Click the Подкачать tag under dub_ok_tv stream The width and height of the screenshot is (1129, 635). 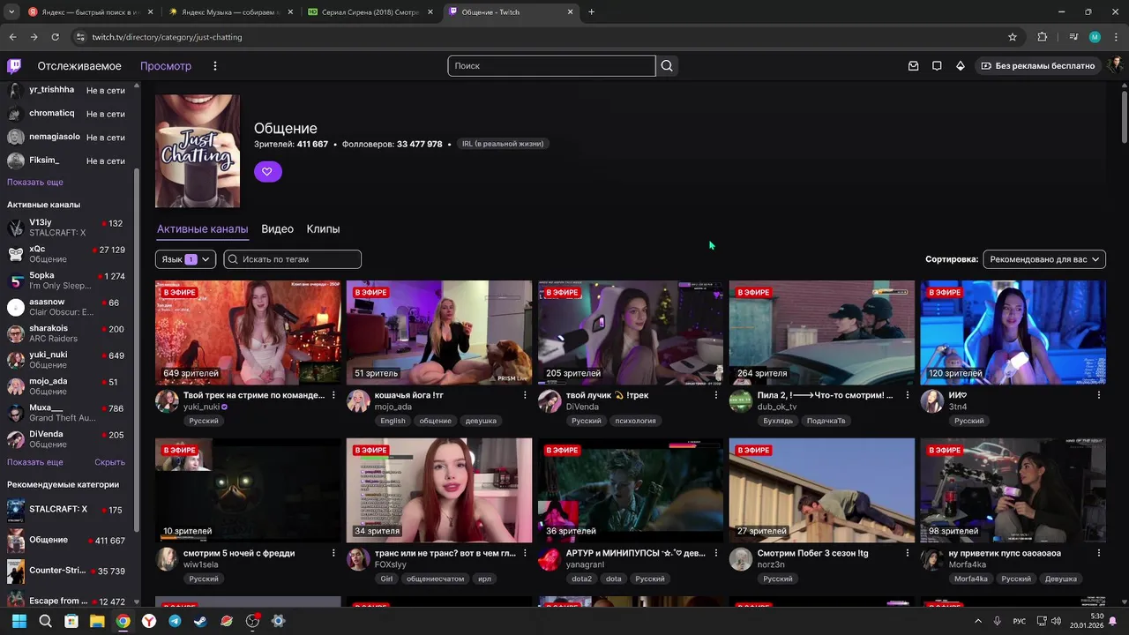[827, 421]
